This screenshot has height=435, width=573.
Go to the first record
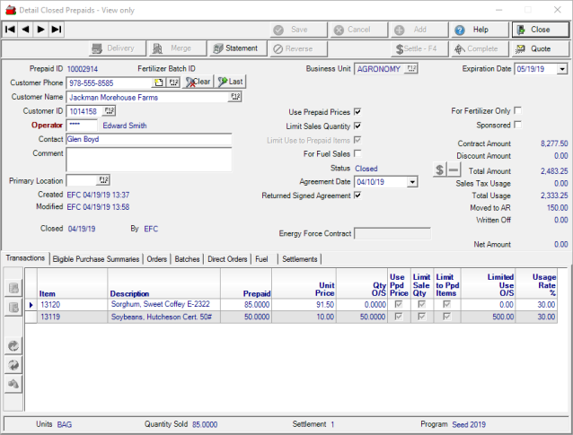[x=10, y=30]
